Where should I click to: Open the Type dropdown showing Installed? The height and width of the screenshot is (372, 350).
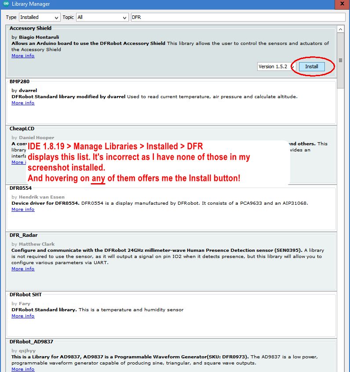(40, 17)
